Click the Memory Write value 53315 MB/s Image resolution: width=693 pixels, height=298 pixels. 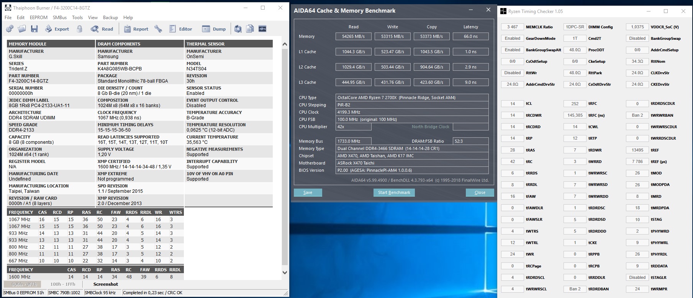coord(393,36)
